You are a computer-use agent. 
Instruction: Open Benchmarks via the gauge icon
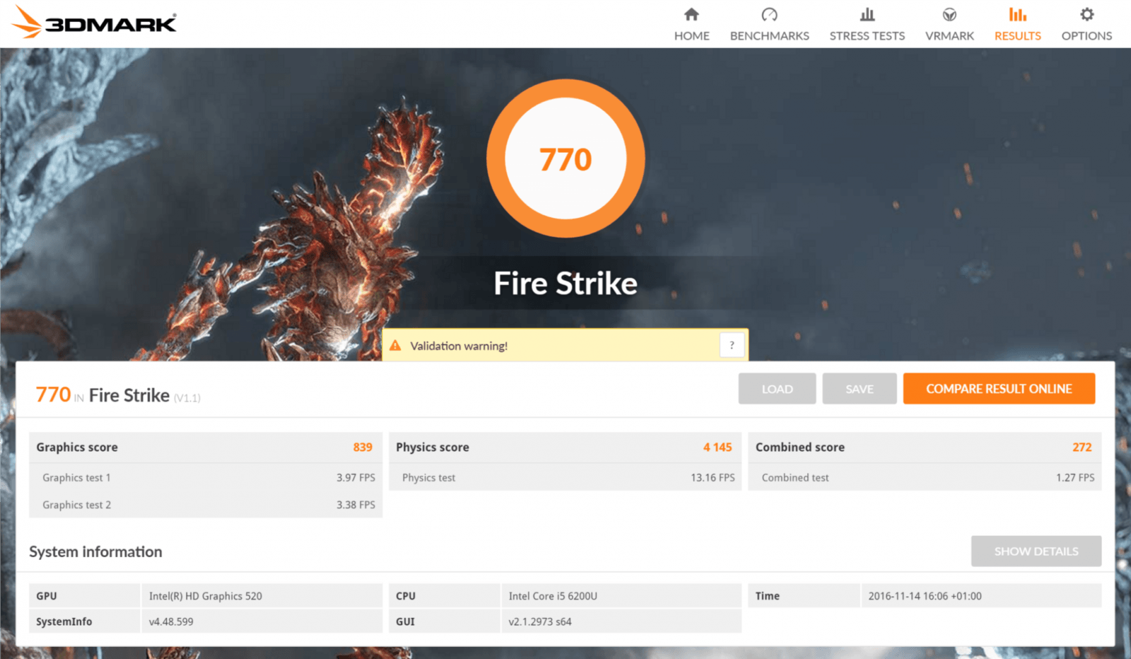pos(769,15)
